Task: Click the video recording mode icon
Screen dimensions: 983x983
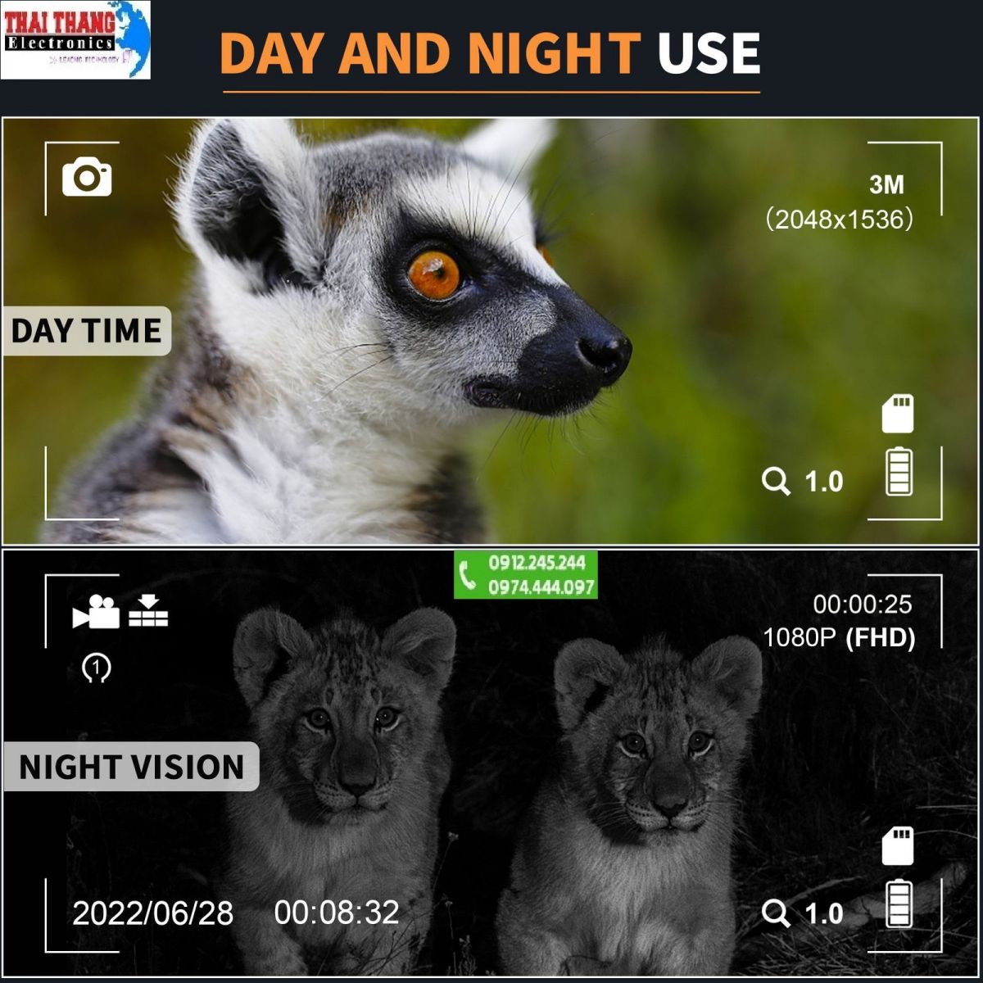Action: [x=96, y=612]
